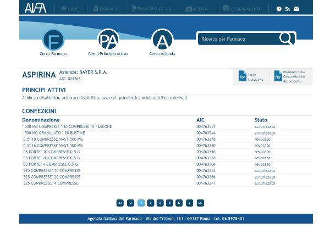The image size is (330, 228).
Task: Open the help question mark icon
Action: click(x=279, y=9)
